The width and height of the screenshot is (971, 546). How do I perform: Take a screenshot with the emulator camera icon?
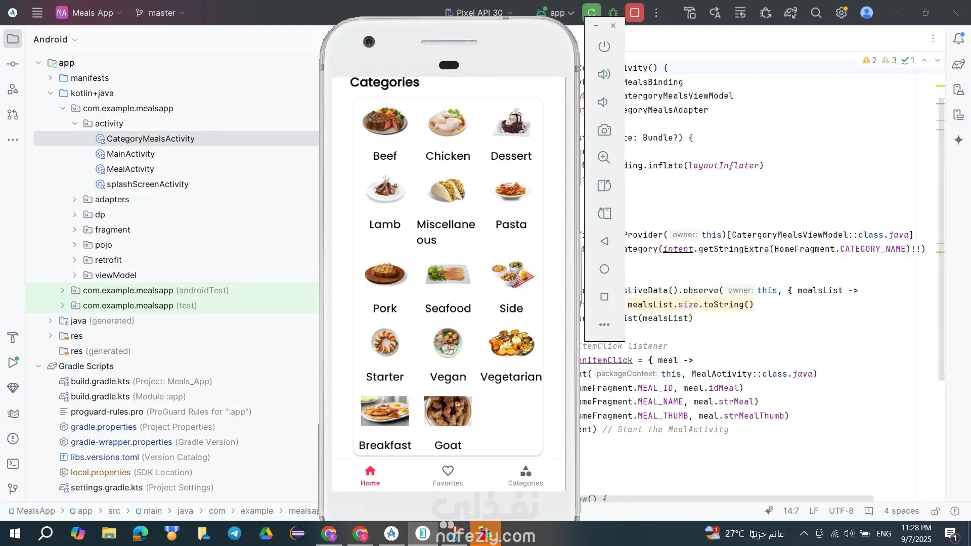[x=604, y=130]
